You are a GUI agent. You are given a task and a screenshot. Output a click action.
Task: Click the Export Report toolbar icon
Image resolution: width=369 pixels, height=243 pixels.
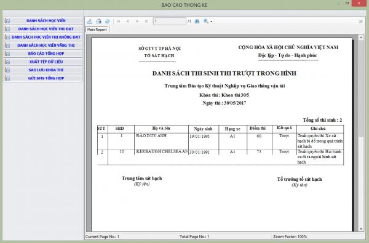click(x=89, y=22)
